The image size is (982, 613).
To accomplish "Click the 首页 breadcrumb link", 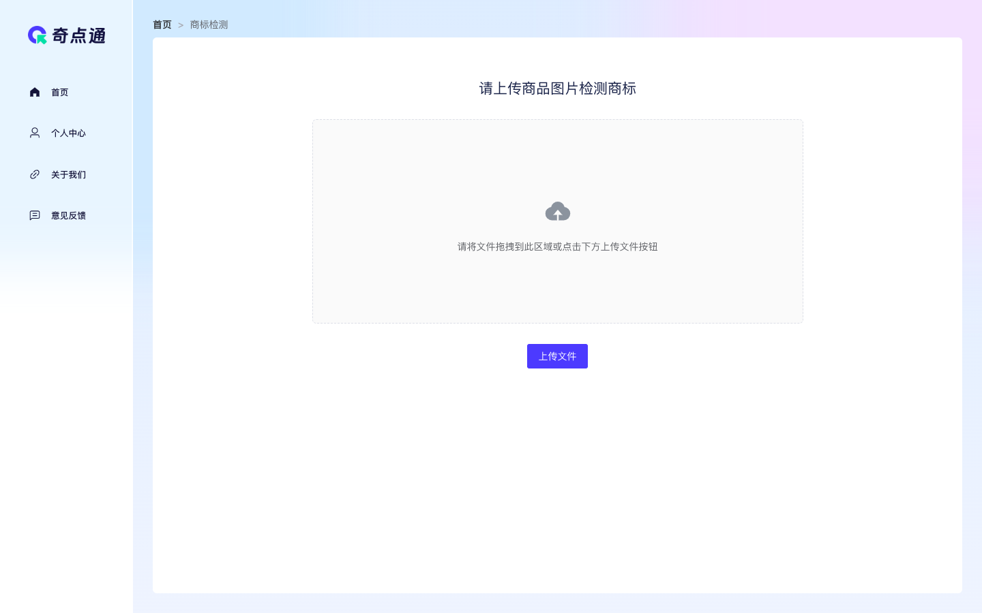I will 162,25.
